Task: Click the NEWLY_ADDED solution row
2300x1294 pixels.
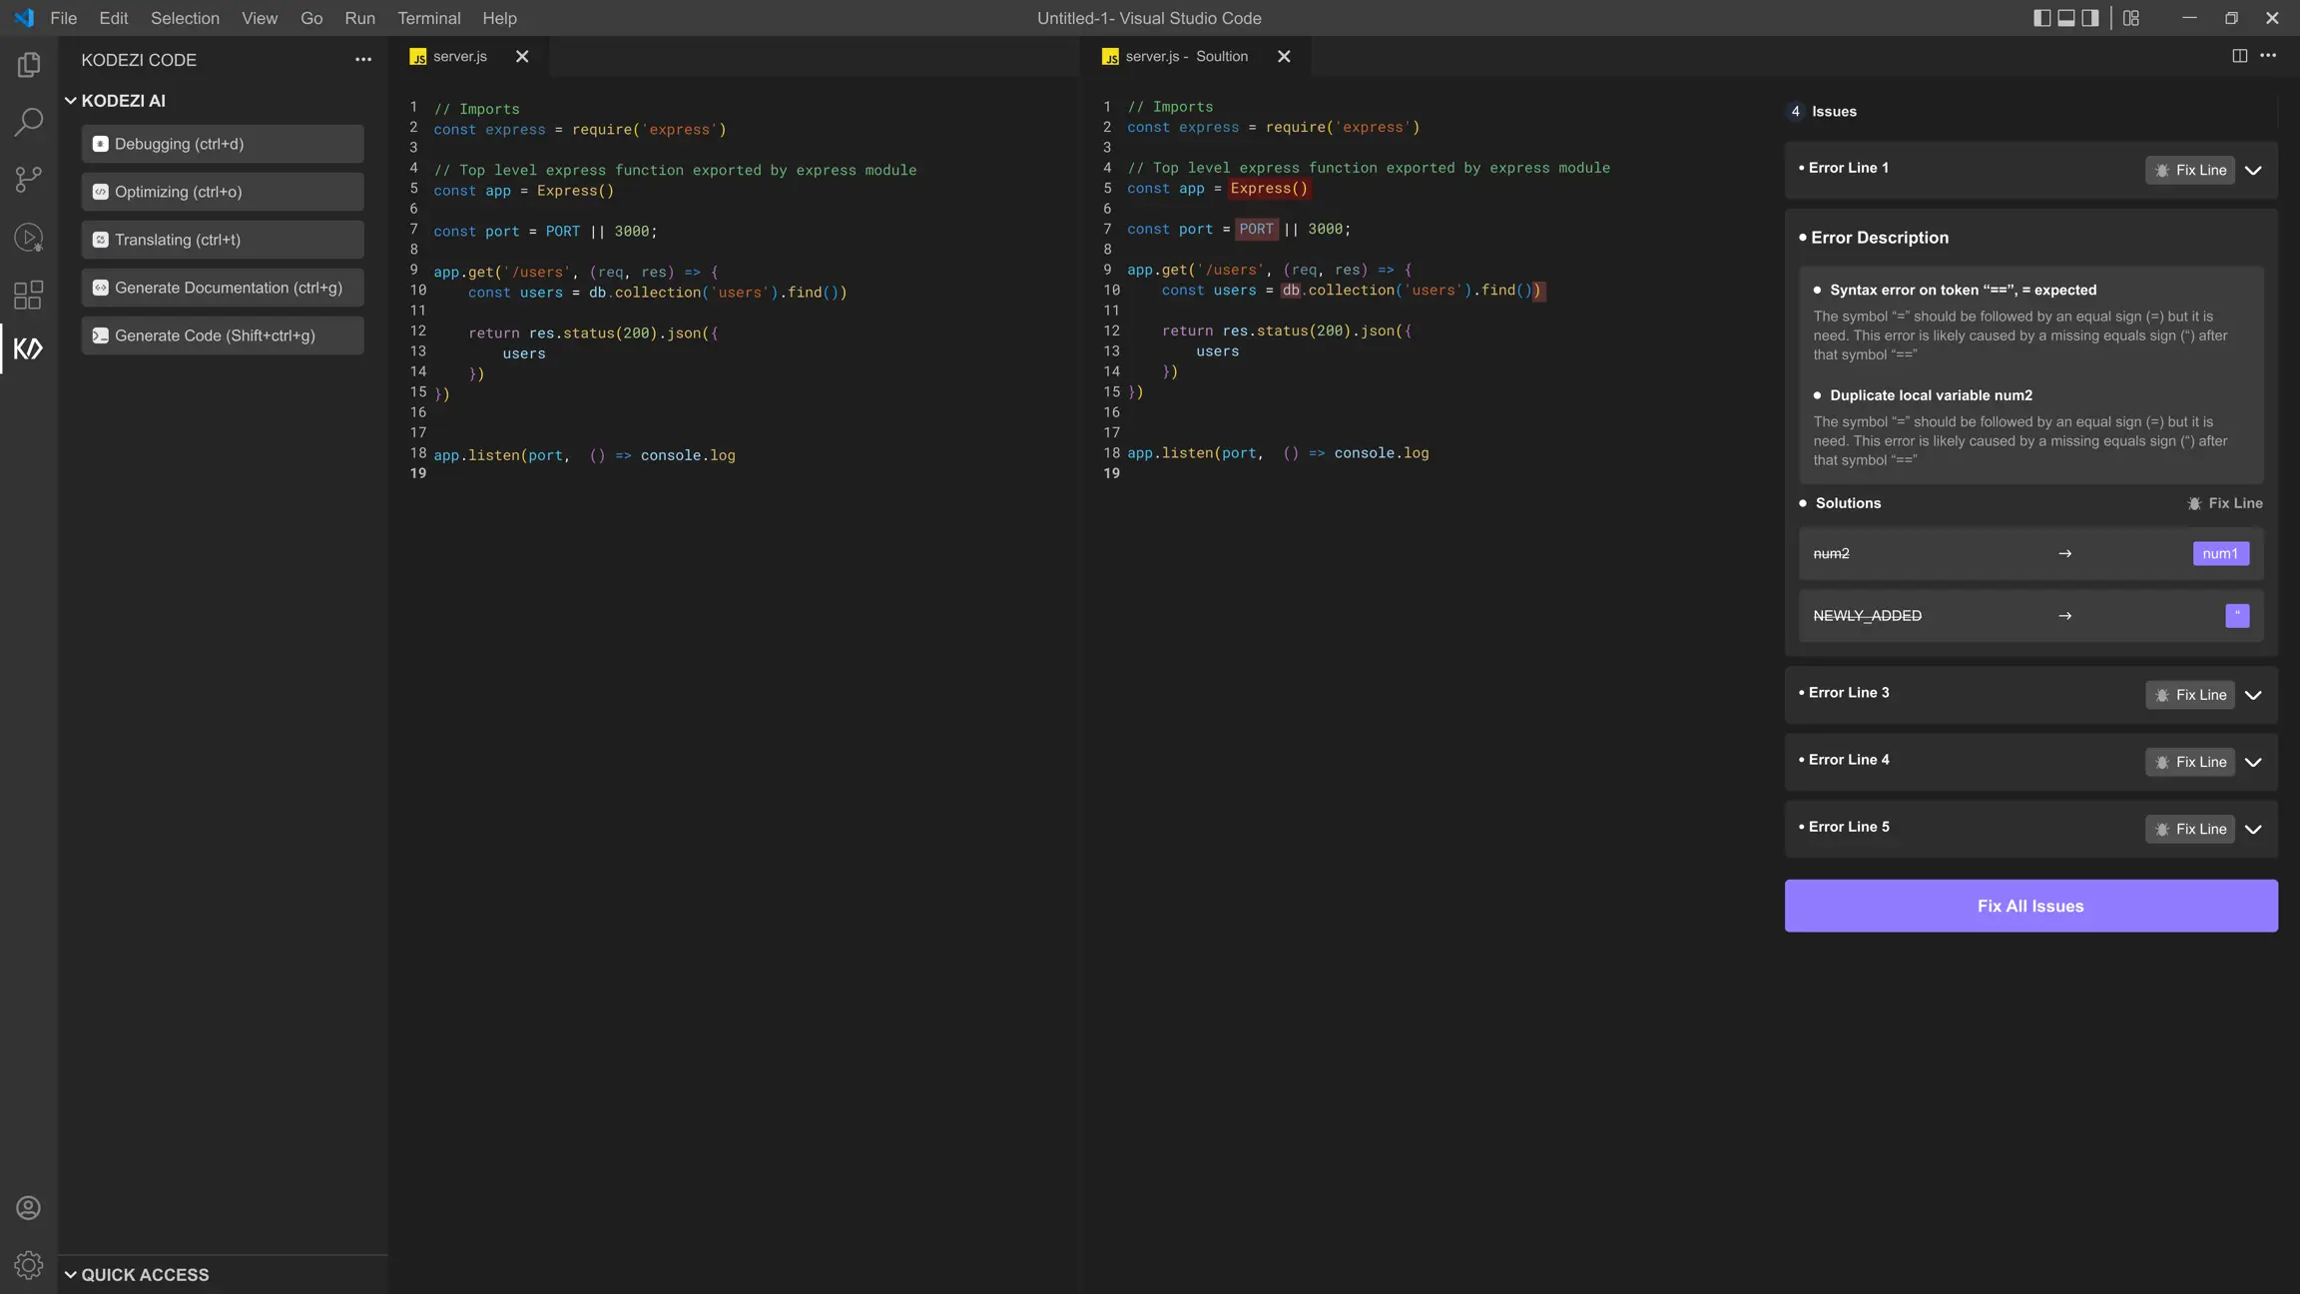Action: coord(2030,616)
